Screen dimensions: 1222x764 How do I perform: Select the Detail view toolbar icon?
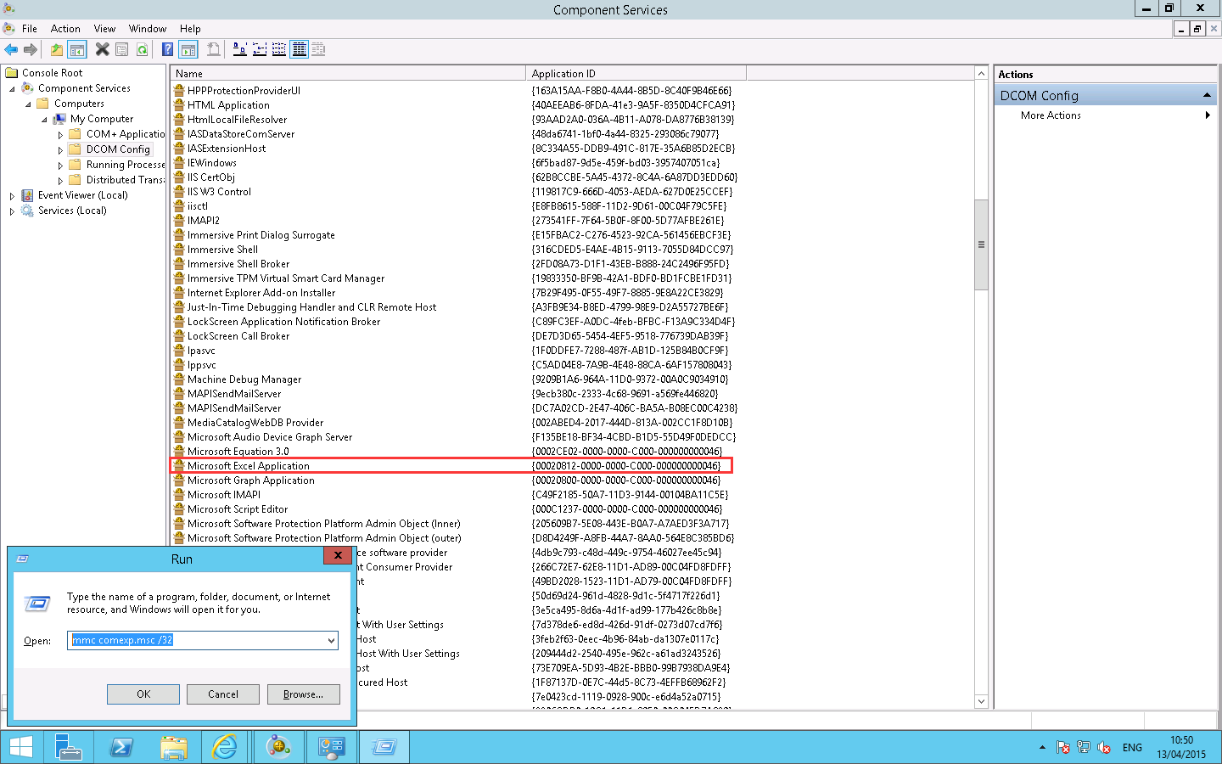tap(299, 50)
